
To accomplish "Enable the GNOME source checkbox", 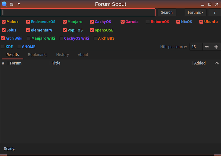I will coord(19,47).
